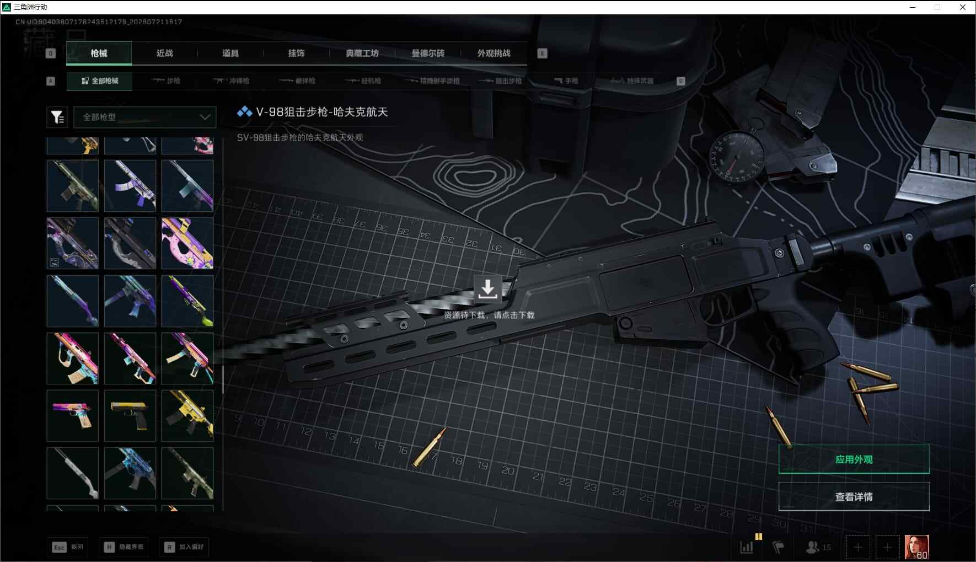
Task: Click the A key previous-category hint
Action: pyautogui.click(x=51, y=81)
